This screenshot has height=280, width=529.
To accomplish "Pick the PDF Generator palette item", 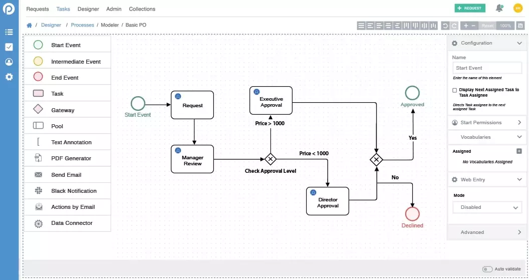I will click(x=68, y=158).
